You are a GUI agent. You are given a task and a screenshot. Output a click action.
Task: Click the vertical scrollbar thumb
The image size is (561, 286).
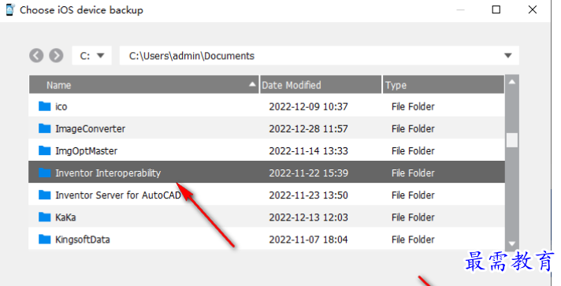512,140
